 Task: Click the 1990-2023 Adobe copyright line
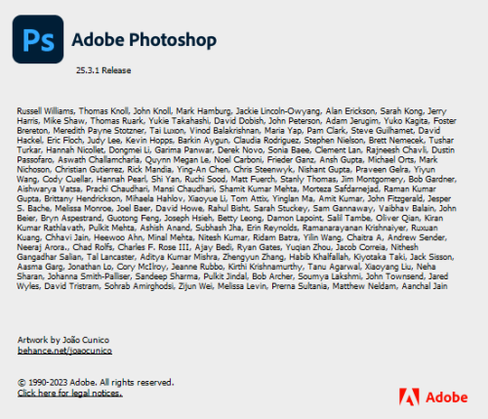pos(96,382)
